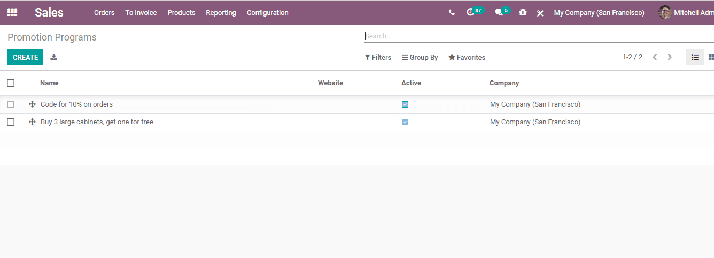Click the Search input field
Image resolution: width=714 pixels, height=258 pixels.
539,36
